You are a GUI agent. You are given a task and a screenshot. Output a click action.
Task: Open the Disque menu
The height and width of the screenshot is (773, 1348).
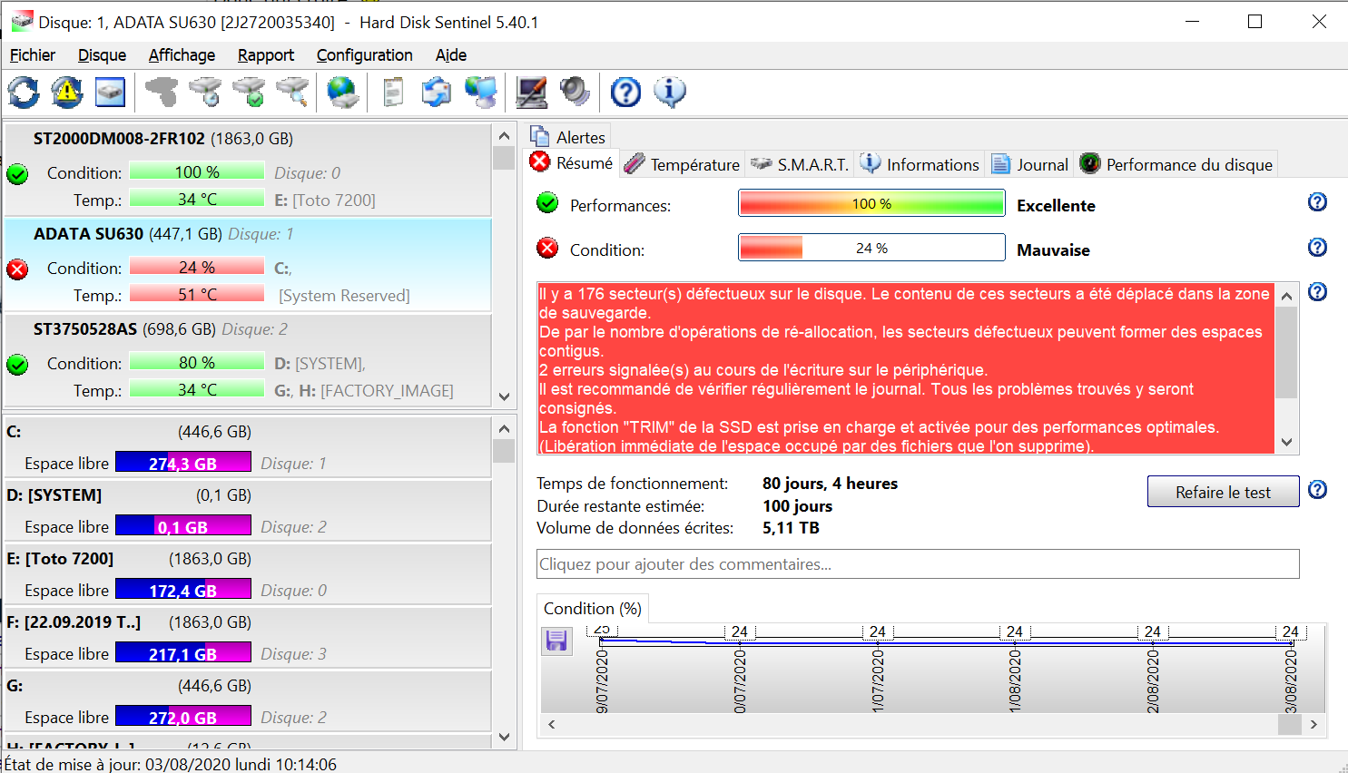[x=102, y=55]
